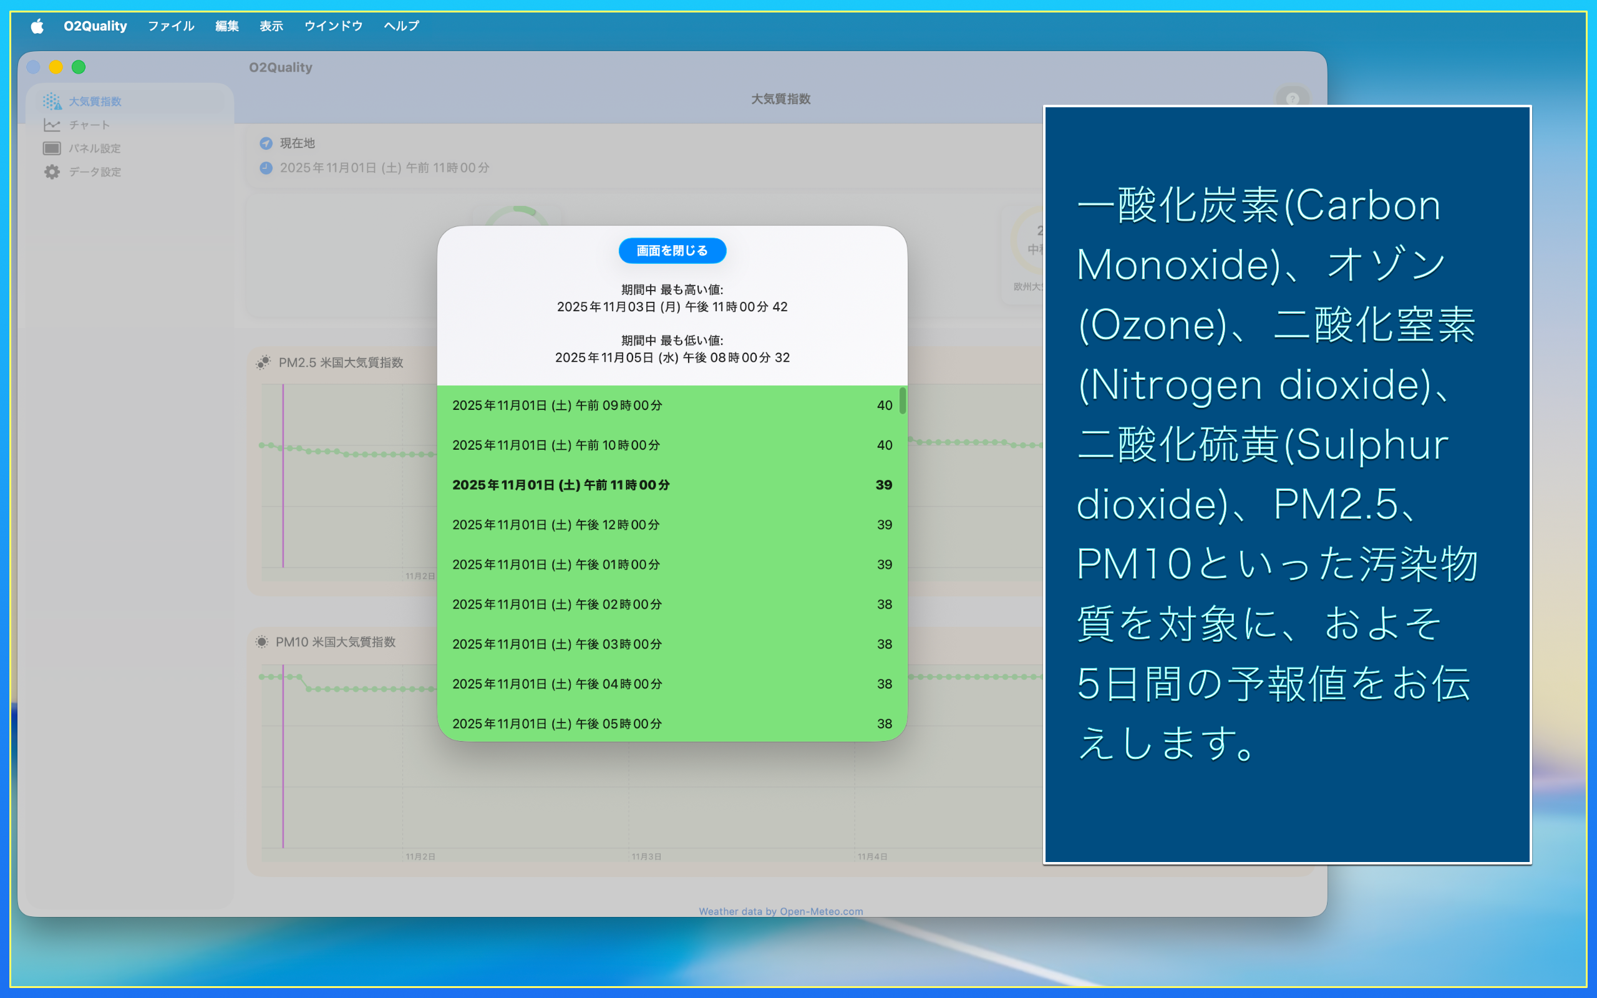Viewport: 1597px width, 998px height.
Task: Click the purple current-time marker in PM2.5 chart
Action: 283,475
